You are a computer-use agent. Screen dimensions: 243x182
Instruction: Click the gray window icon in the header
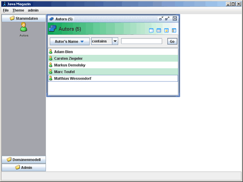159,30
